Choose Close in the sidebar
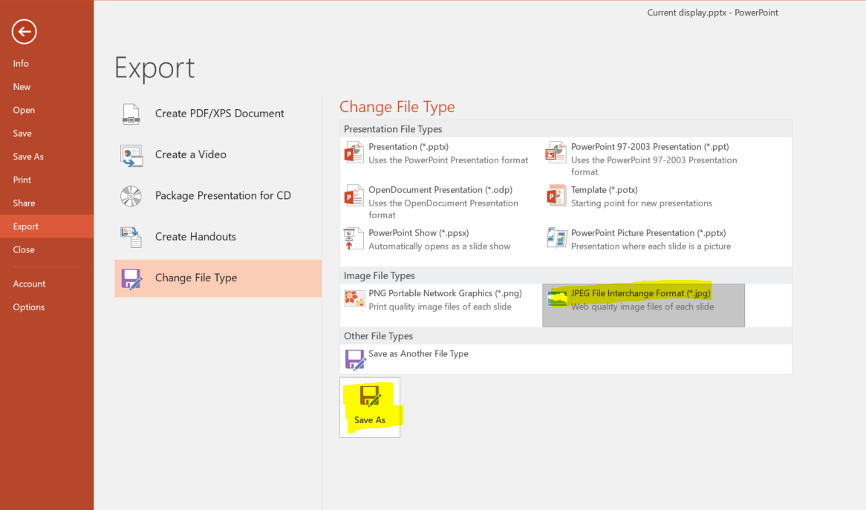 47,249
